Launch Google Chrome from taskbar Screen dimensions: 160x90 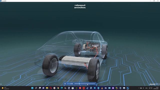pyautogui.click(x=58, y=88)
